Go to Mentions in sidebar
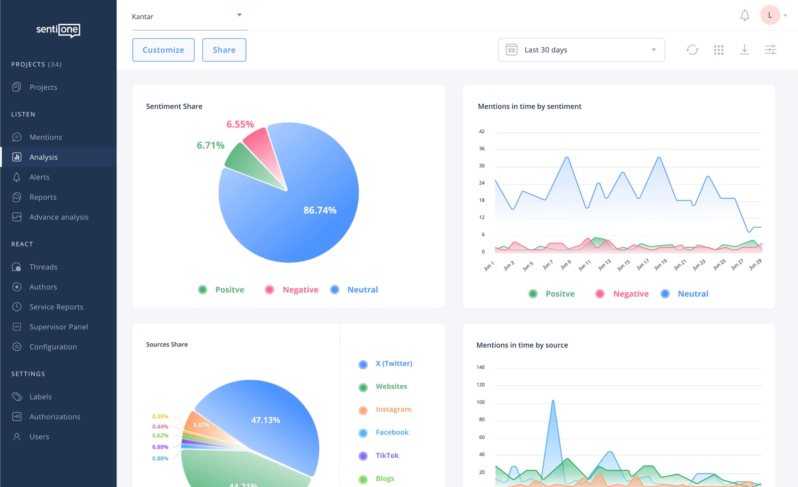798x487 pixels. 46,137
